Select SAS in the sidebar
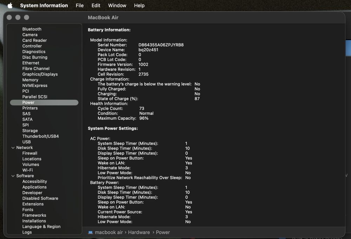Image resolution: width=351 pixels, height=239 pixels. click(x=26, y=114)
